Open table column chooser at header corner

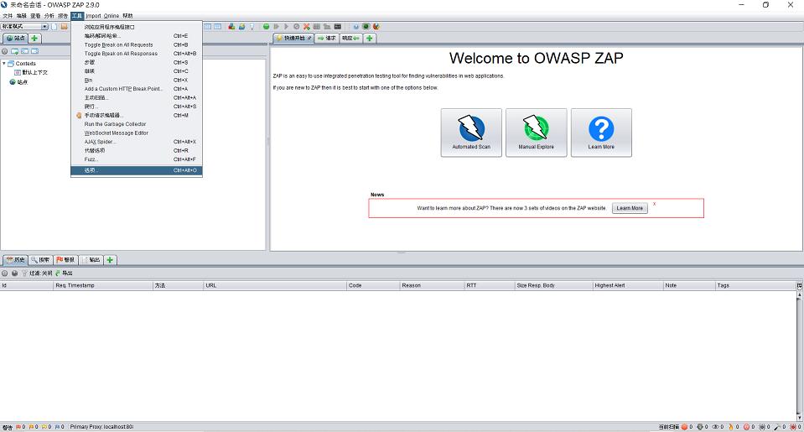coord(799,286)
